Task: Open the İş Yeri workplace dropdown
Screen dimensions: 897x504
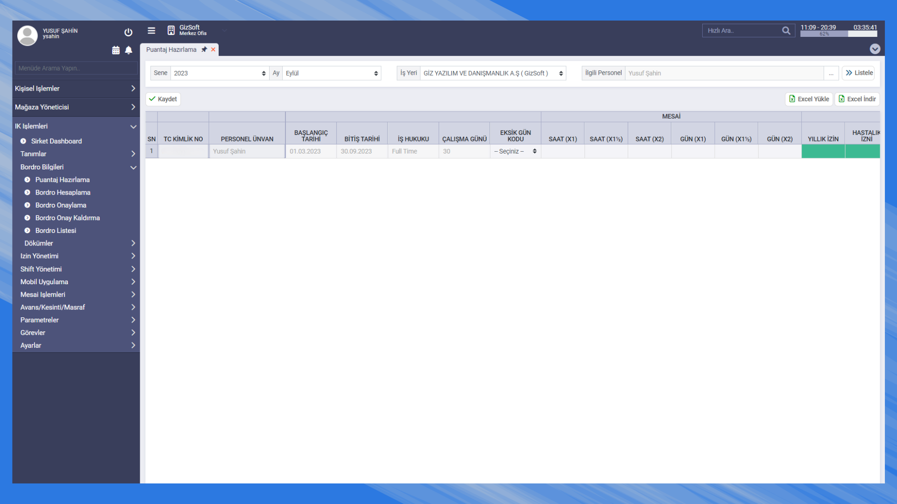Action: pos(492,73)
